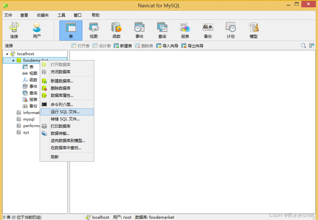Click the search magnifier icon
This screenshot has height=220, width=318.
coord(303,46)
